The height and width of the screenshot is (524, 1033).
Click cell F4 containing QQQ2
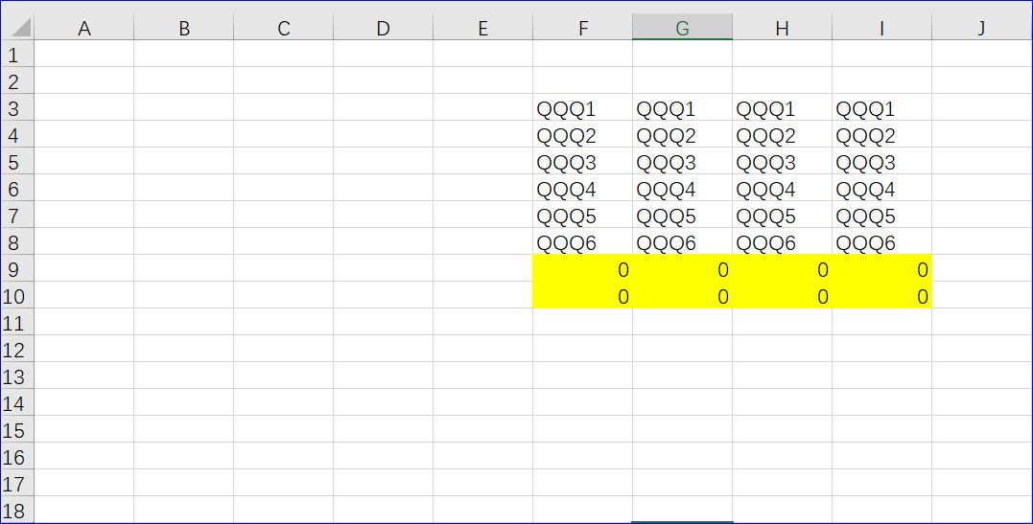pos(582,134)
